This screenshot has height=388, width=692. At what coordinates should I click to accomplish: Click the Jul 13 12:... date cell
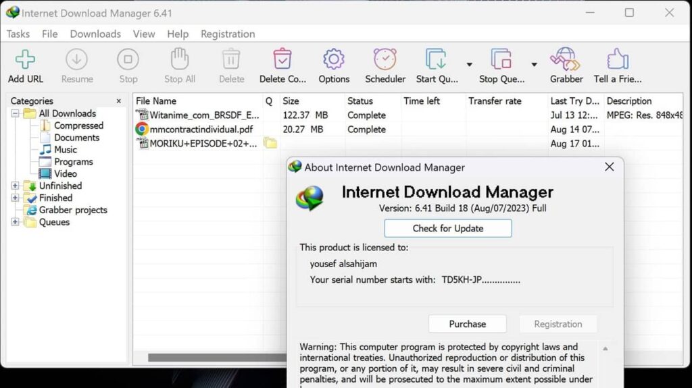coord(574,115)
